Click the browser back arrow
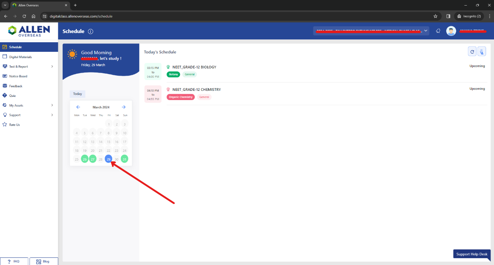The width and height of the screenshot is (494, 265). 6,16
